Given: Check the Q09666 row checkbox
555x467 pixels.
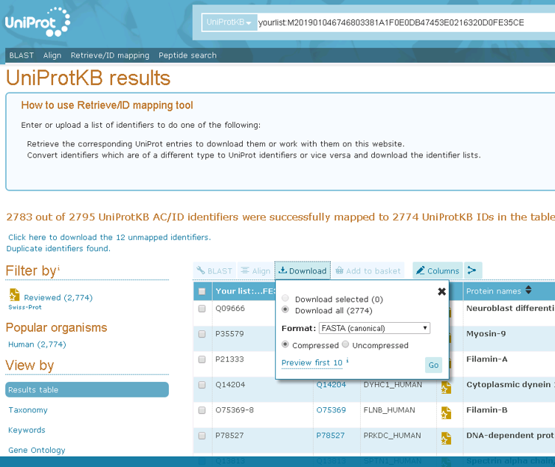Looking at the screenshot, I should [202, 309].
